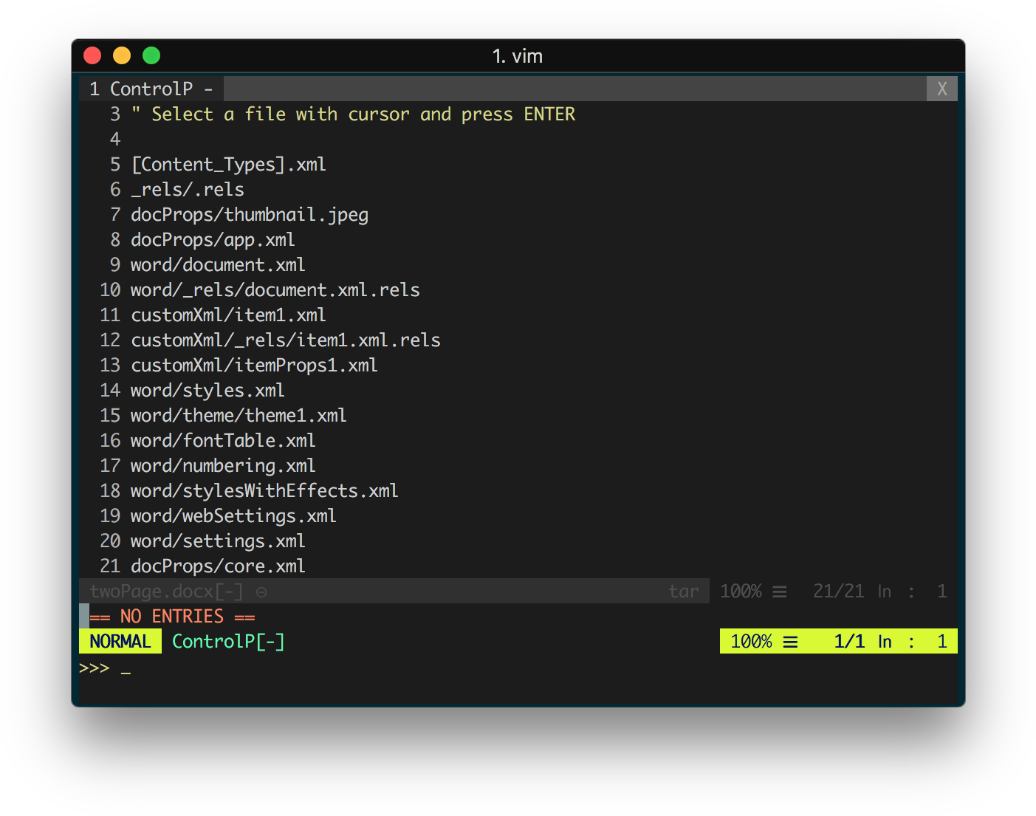Screen dimensions: 1036x816
Task: Click the X close button on tabline
Action: click(x=941, y=89)
